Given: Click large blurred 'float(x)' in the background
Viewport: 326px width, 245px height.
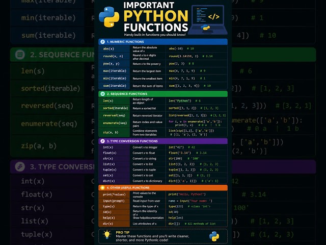Looking at the screenshot, I should point(37,194).
